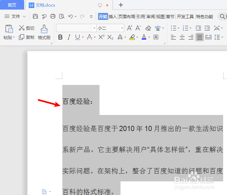
Task: Go to the 首页 home tab
Action: (x=12, y=5)
